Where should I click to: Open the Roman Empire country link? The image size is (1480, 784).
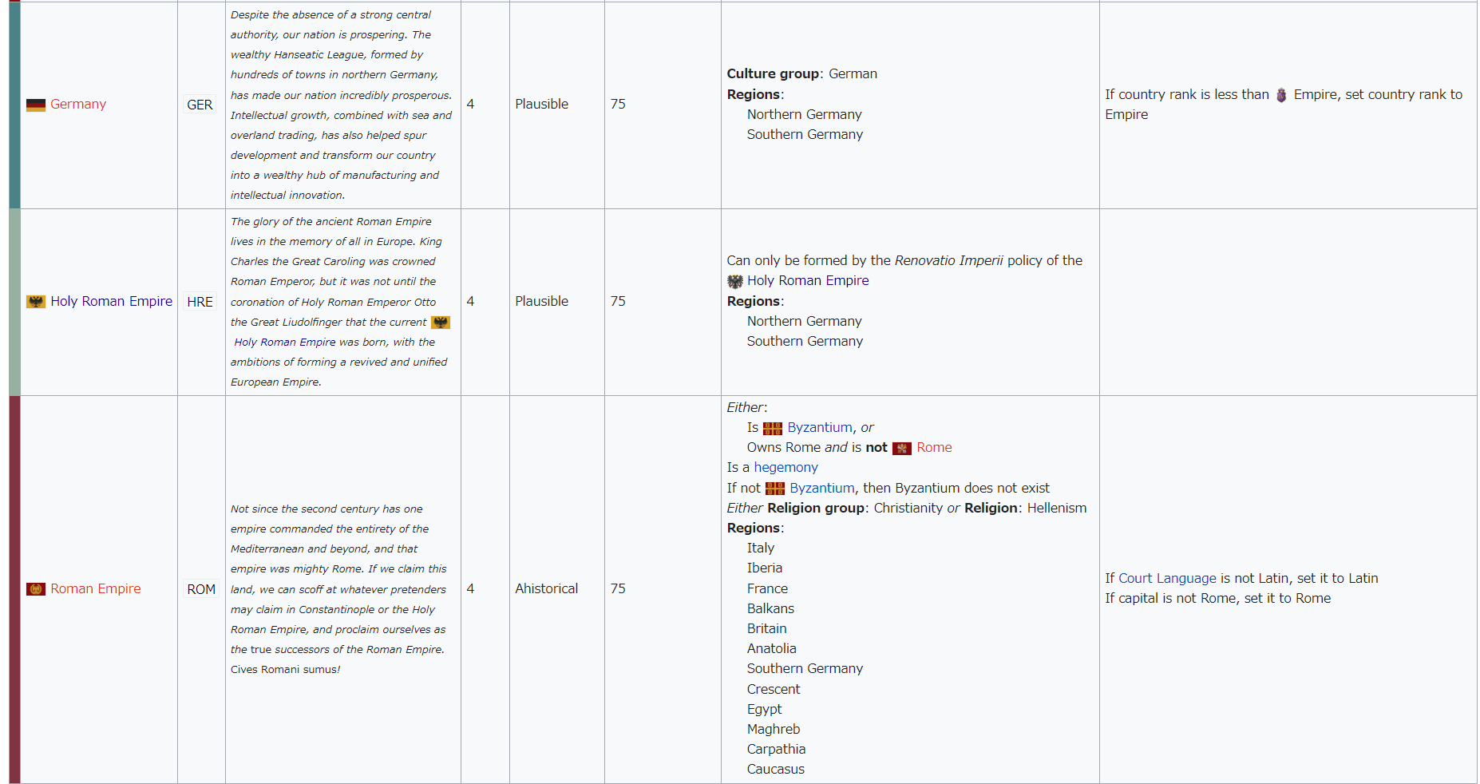[x=96, y=588]
